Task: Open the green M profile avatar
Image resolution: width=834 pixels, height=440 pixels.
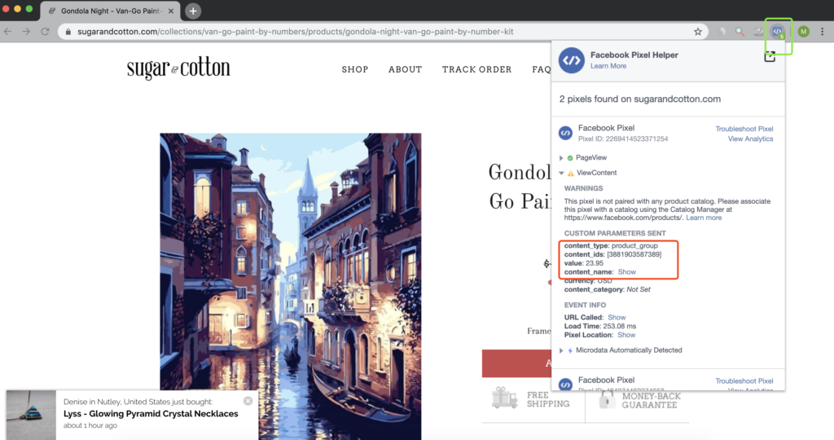Action: click(x=803, y=32)
